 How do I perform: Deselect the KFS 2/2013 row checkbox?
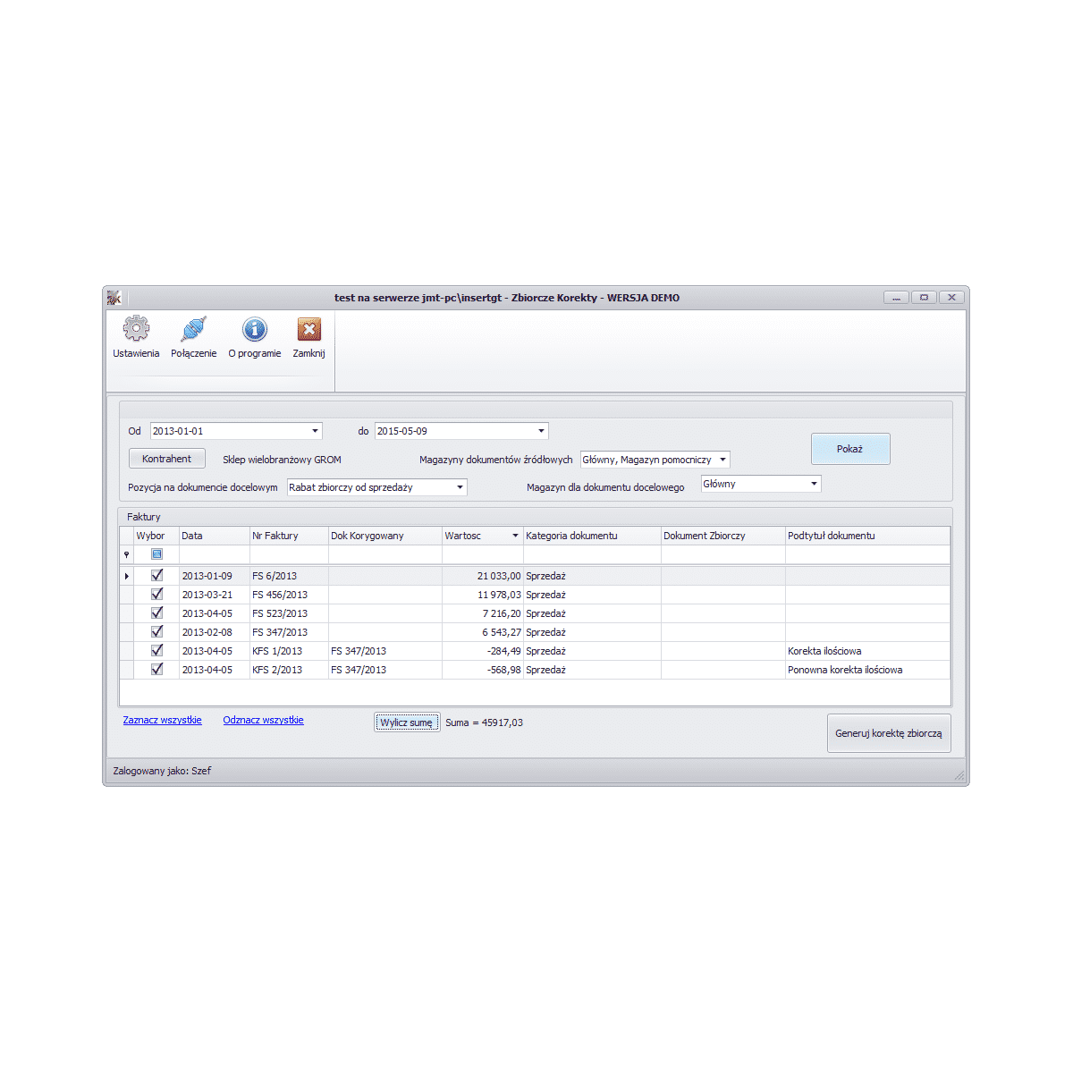tap(157, 670)
